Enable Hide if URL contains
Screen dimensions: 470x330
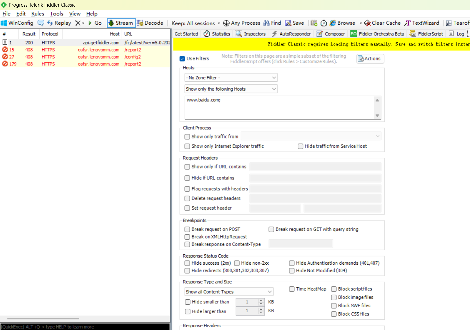coord(187,178)
